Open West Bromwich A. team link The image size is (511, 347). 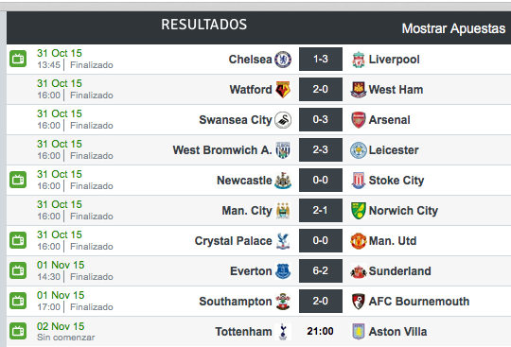pyautogui.click(x=222, y=150)
